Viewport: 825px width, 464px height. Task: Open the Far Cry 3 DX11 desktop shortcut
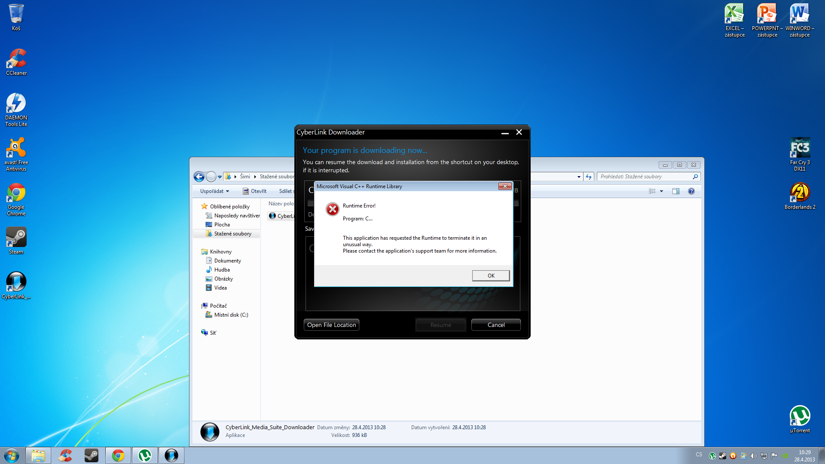[800, 154]
